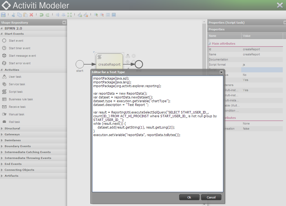Fit the diagram to the screen

tap(114, 15)
